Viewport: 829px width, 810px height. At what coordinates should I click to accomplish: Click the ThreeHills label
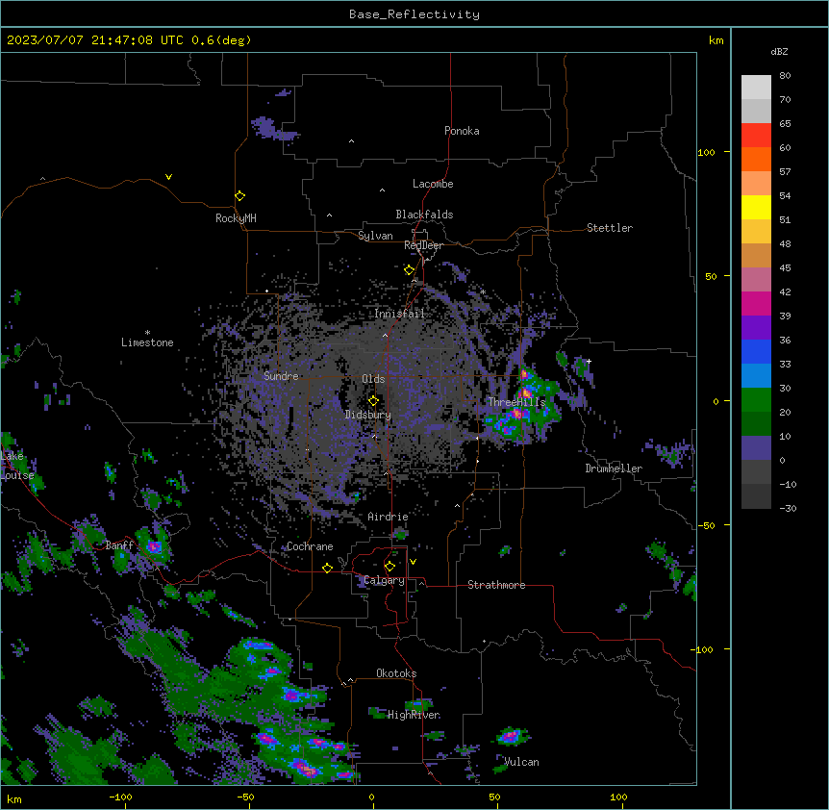coord(516,402)
